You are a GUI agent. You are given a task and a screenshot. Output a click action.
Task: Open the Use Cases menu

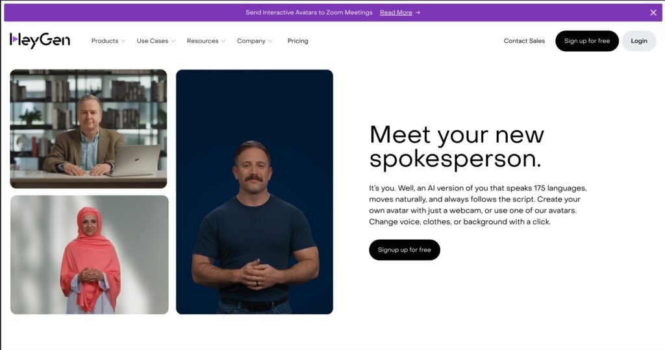click(x=152, y=41)
